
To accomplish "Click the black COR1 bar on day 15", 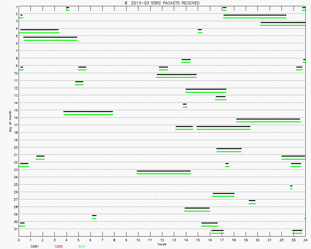I will 88,111.
